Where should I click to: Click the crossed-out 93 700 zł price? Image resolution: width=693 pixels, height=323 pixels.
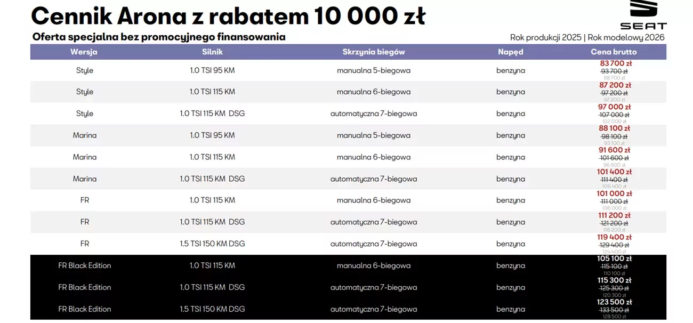pos(614,71)
